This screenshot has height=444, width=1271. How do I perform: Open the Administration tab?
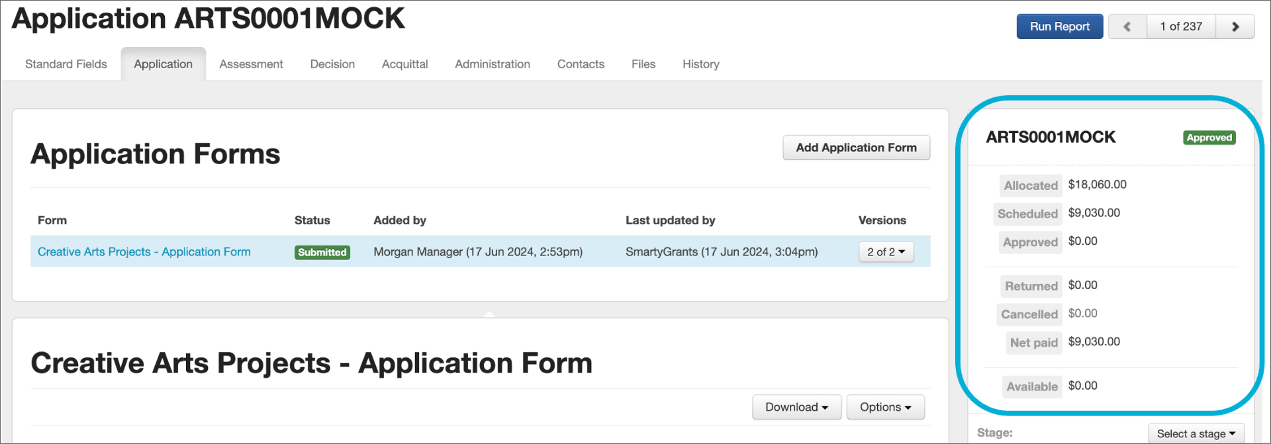pyautogui.click(x=492, y=64)
